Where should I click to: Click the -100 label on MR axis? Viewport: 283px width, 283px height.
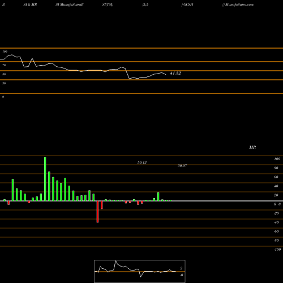click(277, 250)
